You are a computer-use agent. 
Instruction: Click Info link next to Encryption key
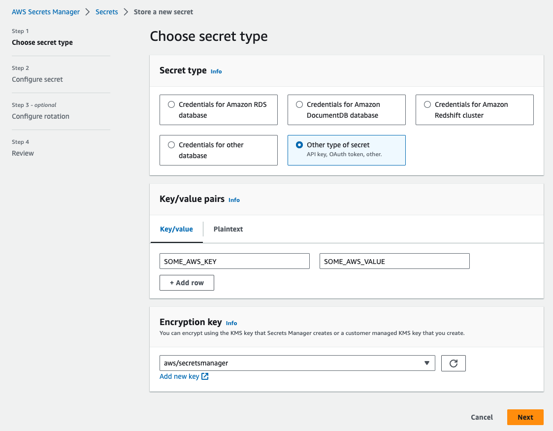(231, 323)
